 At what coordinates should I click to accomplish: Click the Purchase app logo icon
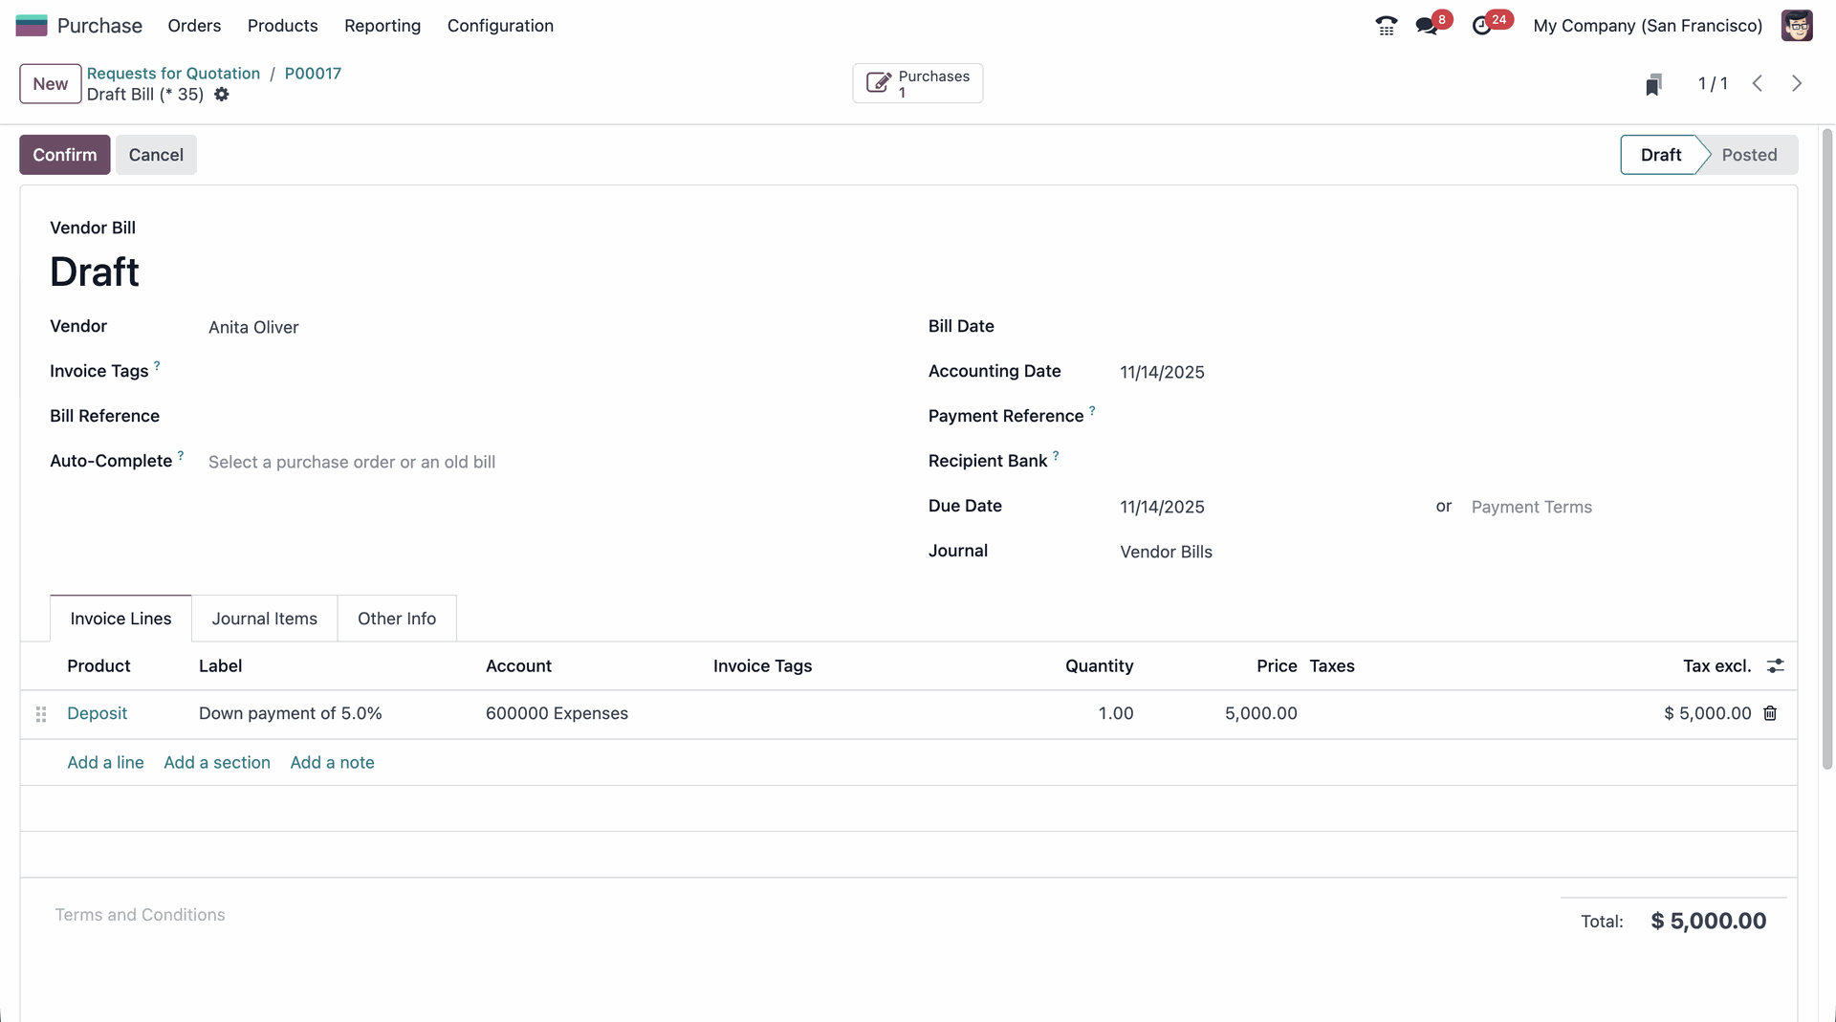coord(32,26)
